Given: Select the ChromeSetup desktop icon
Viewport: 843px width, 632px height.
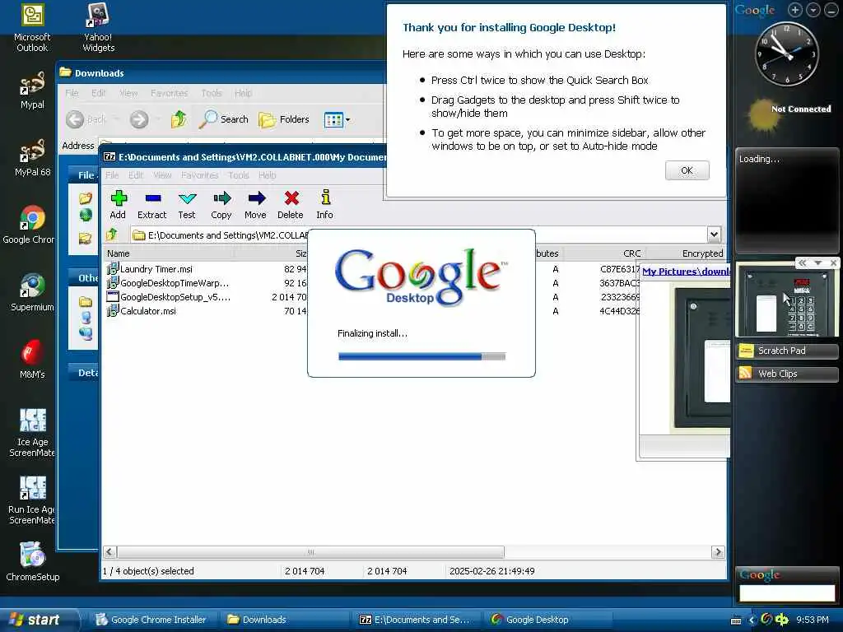Looking at the screenshot, I should (32, 561).
